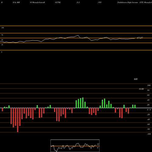Click the RSI axis label 30
Image resolution: width=152 pixels, height=152 pixels.
pyautogui.click(x=2, y=45)
